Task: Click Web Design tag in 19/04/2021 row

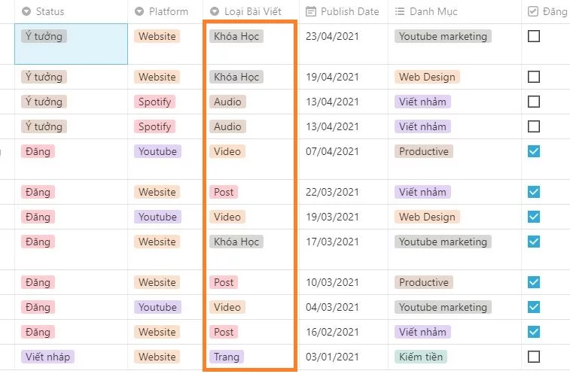Action: pyautogui.click(x=427, y=77)
